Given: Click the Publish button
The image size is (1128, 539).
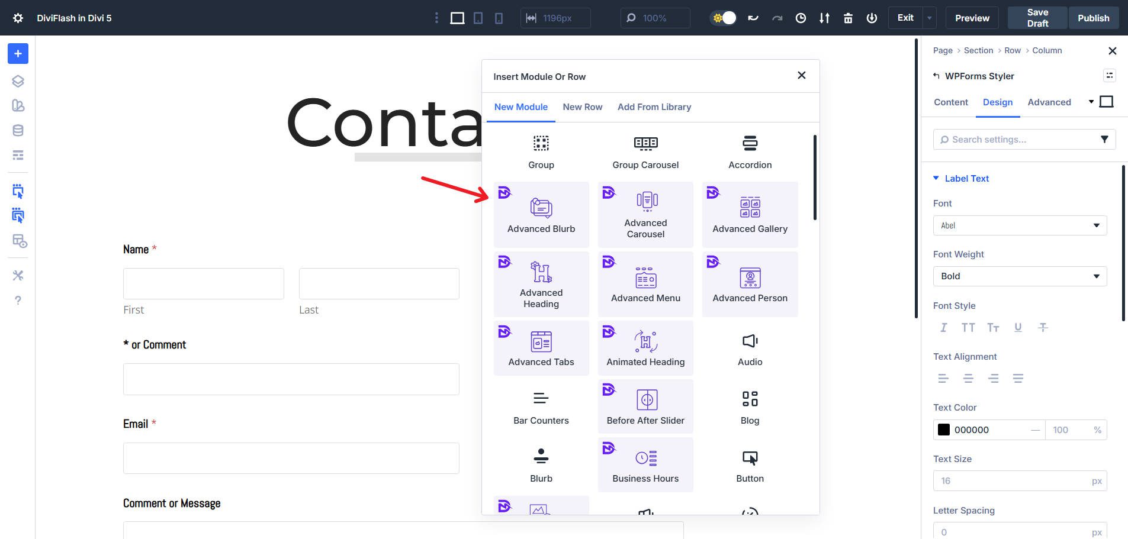Looking at the screenshot, I should [1093, 18].
